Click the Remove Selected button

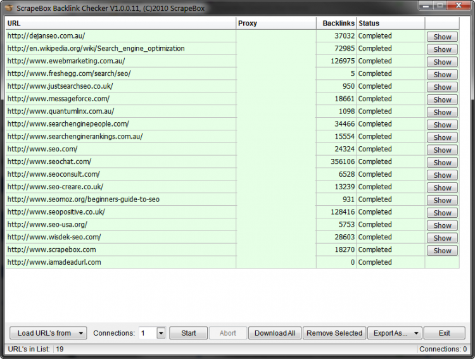point(334,333)
